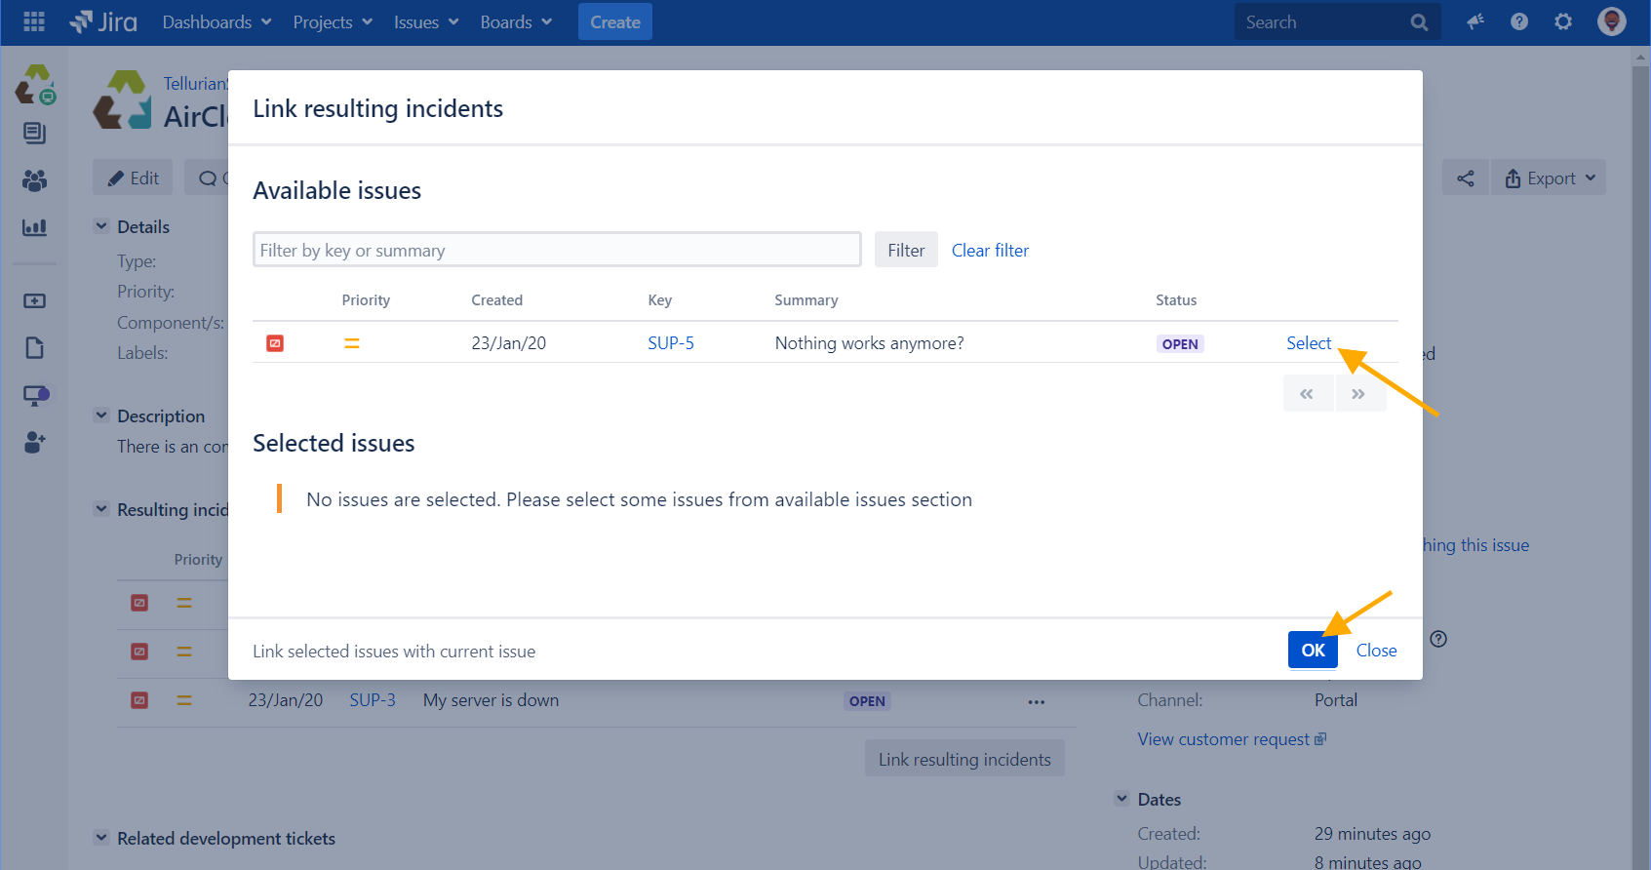Collapse the Related development tickets section
This screenshot has width=1651, height=870.
coord(101,838)
